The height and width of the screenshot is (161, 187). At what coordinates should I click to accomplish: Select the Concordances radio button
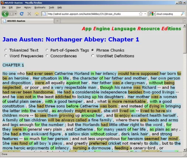point(47,56)
